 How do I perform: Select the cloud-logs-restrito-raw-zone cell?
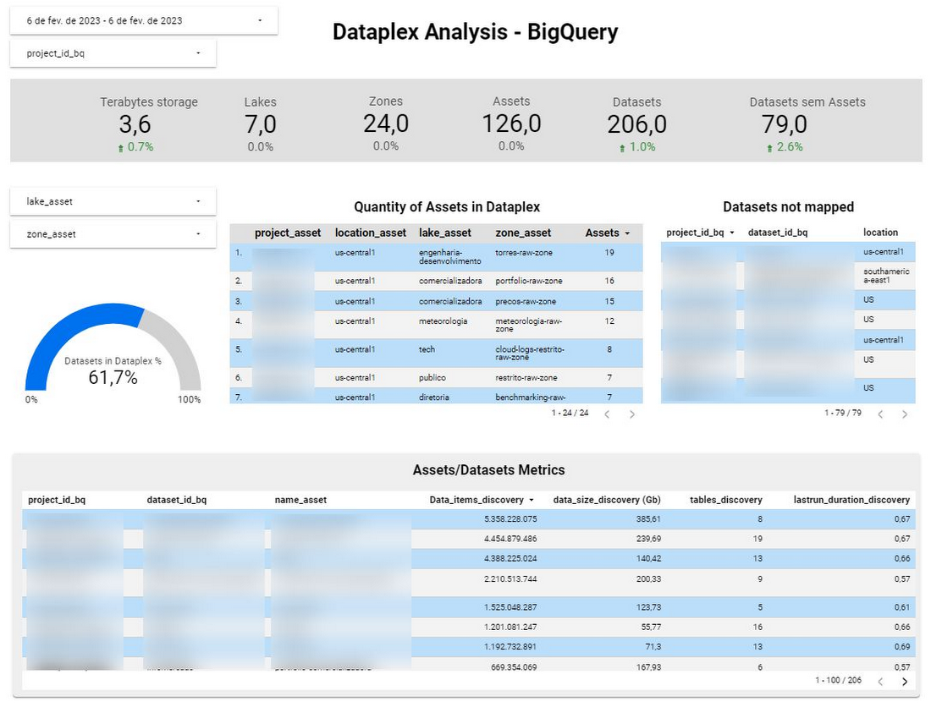530,353
